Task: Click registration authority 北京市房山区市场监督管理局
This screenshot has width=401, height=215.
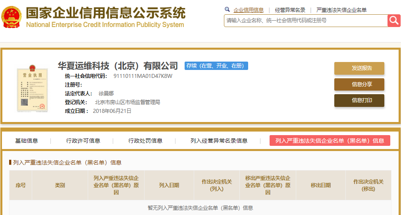Action: 127,103
